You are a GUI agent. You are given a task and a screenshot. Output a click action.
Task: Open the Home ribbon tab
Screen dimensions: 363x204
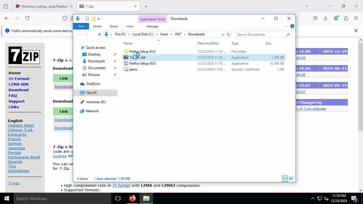[x=97, y=26]
